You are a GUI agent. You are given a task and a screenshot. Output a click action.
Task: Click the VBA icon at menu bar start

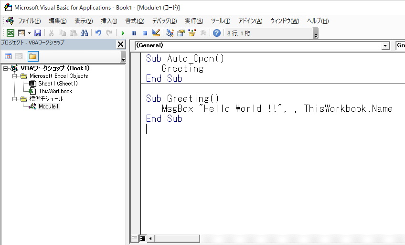click(x=10, y=21)
